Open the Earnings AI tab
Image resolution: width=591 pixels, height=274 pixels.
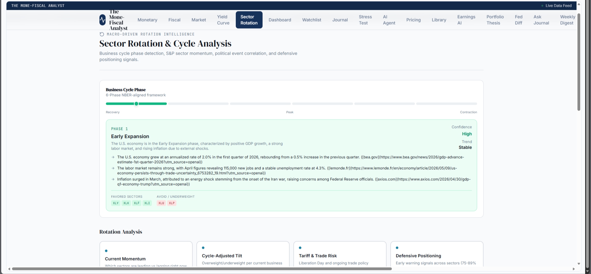pos(466,20)
